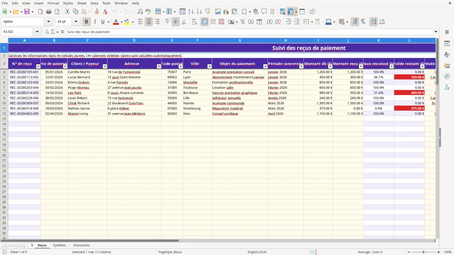Insert a comment

click(264, 12)
